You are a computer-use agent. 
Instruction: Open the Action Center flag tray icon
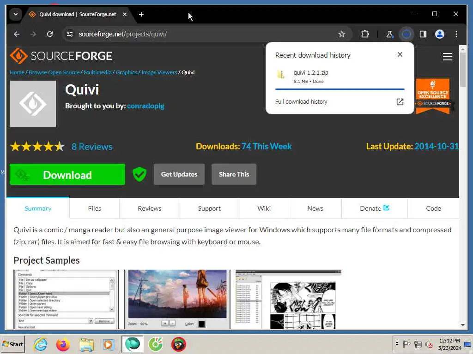click(x=406, y=344)
